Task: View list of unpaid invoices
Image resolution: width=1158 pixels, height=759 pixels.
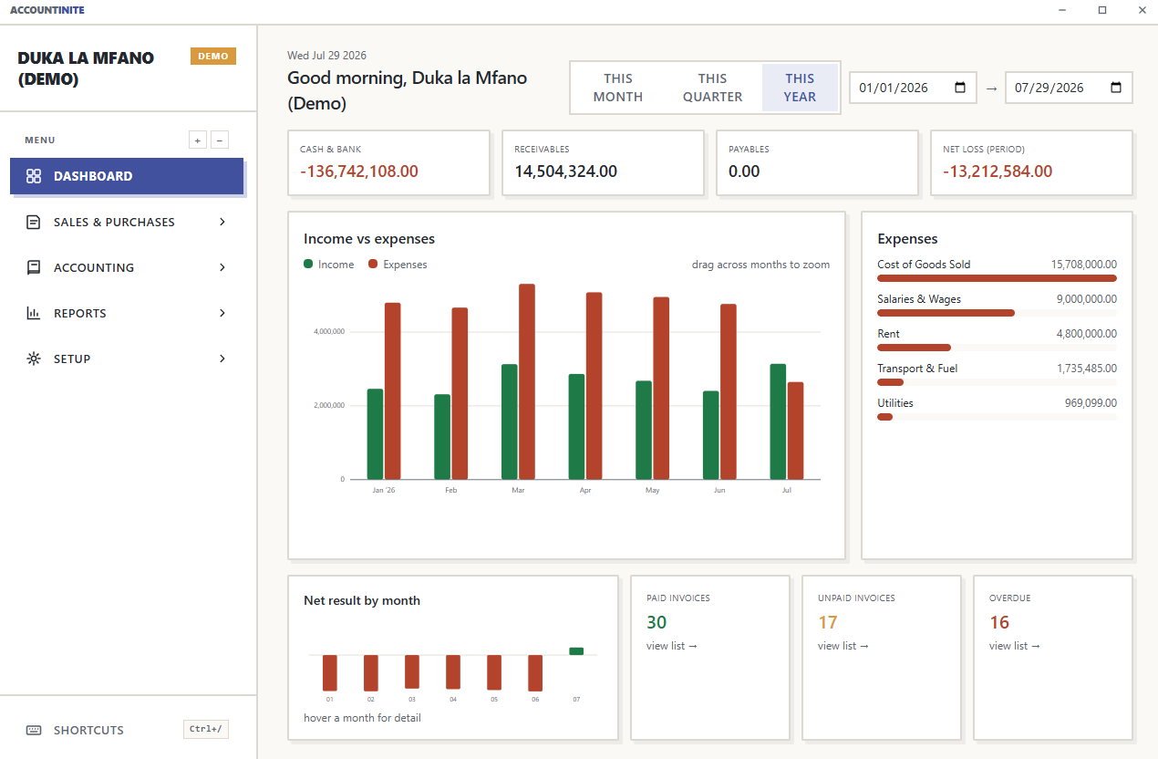Action: [843, 646]
